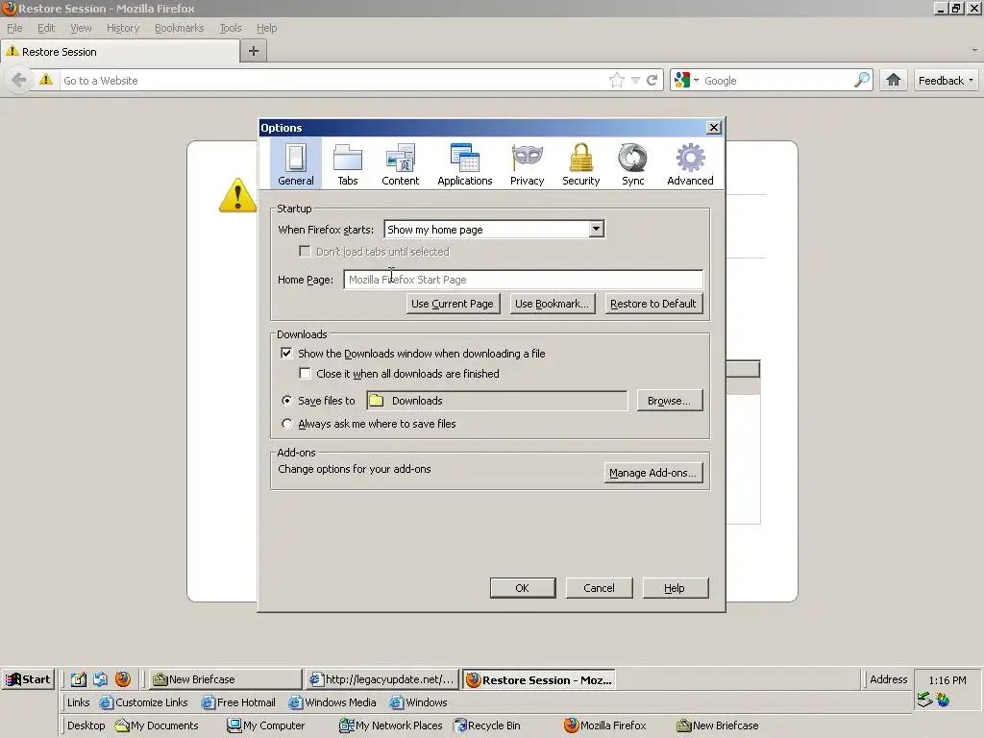Open the Tools menu
984x738 pixels.
pyautogui.click(x=231, y=28)
